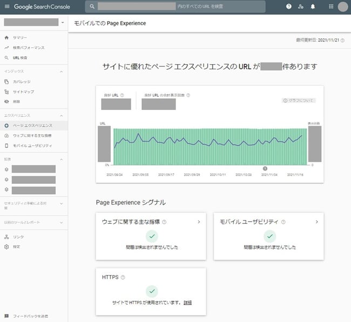The image size is (351, 322).
Task: Open users and permissions icon in header
Action: [x=301, y=6]
